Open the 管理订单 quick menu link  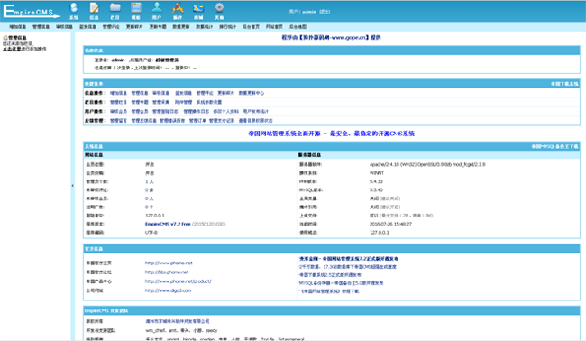[197, 121]
